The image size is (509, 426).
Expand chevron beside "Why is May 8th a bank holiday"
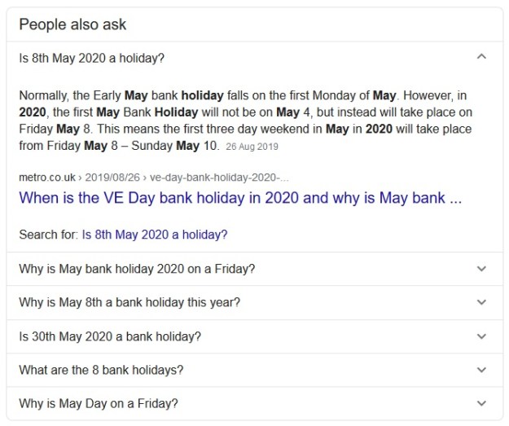(481, 302)
